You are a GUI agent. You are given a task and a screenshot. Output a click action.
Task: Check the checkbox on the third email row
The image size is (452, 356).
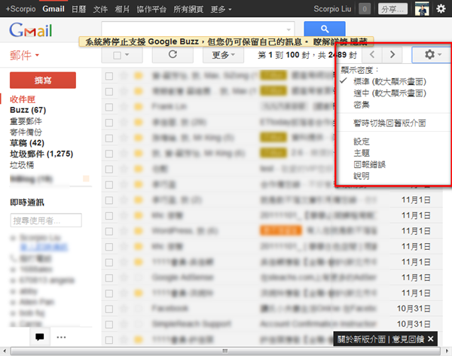[109, 107]
